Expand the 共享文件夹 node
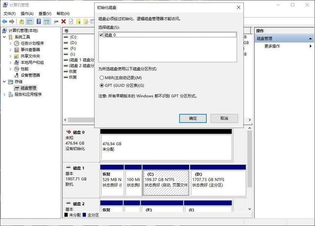Viewport: 315px width, 226px height. [10, 56]
